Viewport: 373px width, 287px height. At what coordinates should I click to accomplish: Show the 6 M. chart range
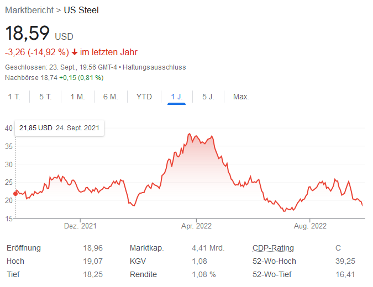[111, 97]
